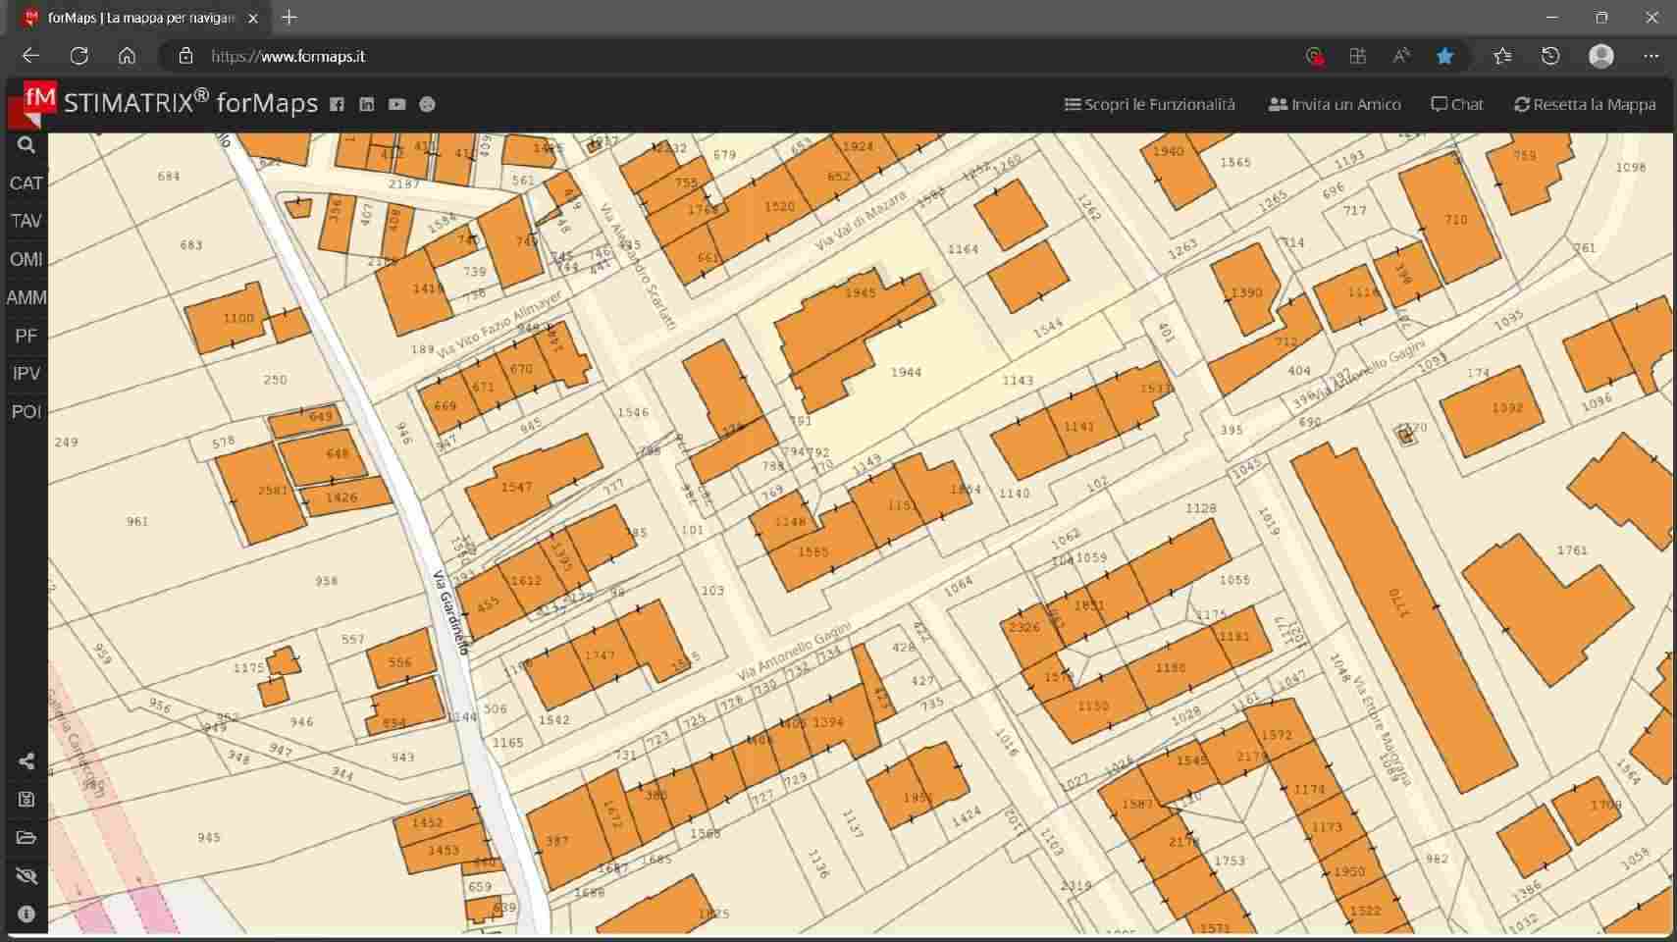
Task: Toggle layer visibility with the crossed-eye icon
Action: tap(26, 875)
